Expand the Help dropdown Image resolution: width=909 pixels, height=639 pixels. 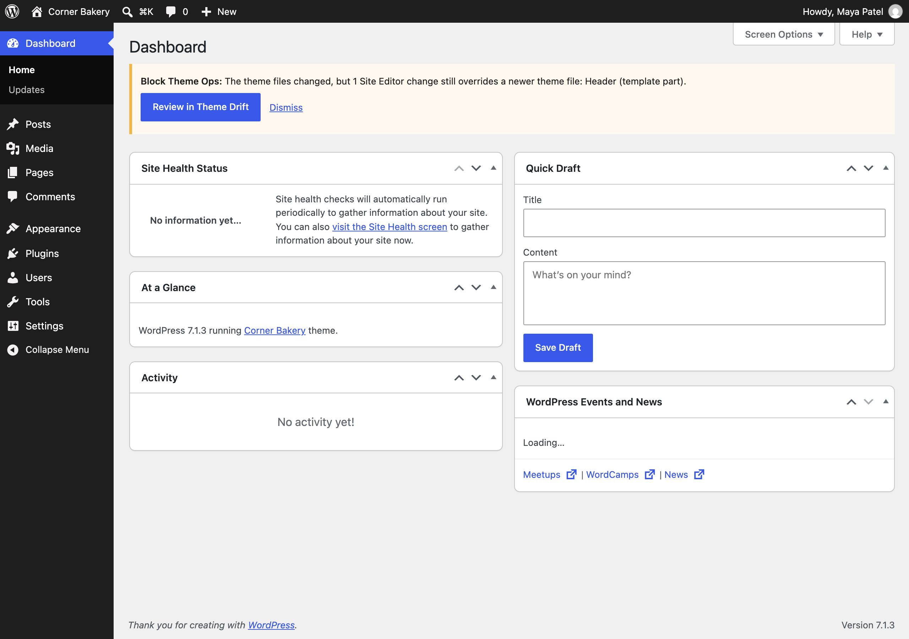867,34
